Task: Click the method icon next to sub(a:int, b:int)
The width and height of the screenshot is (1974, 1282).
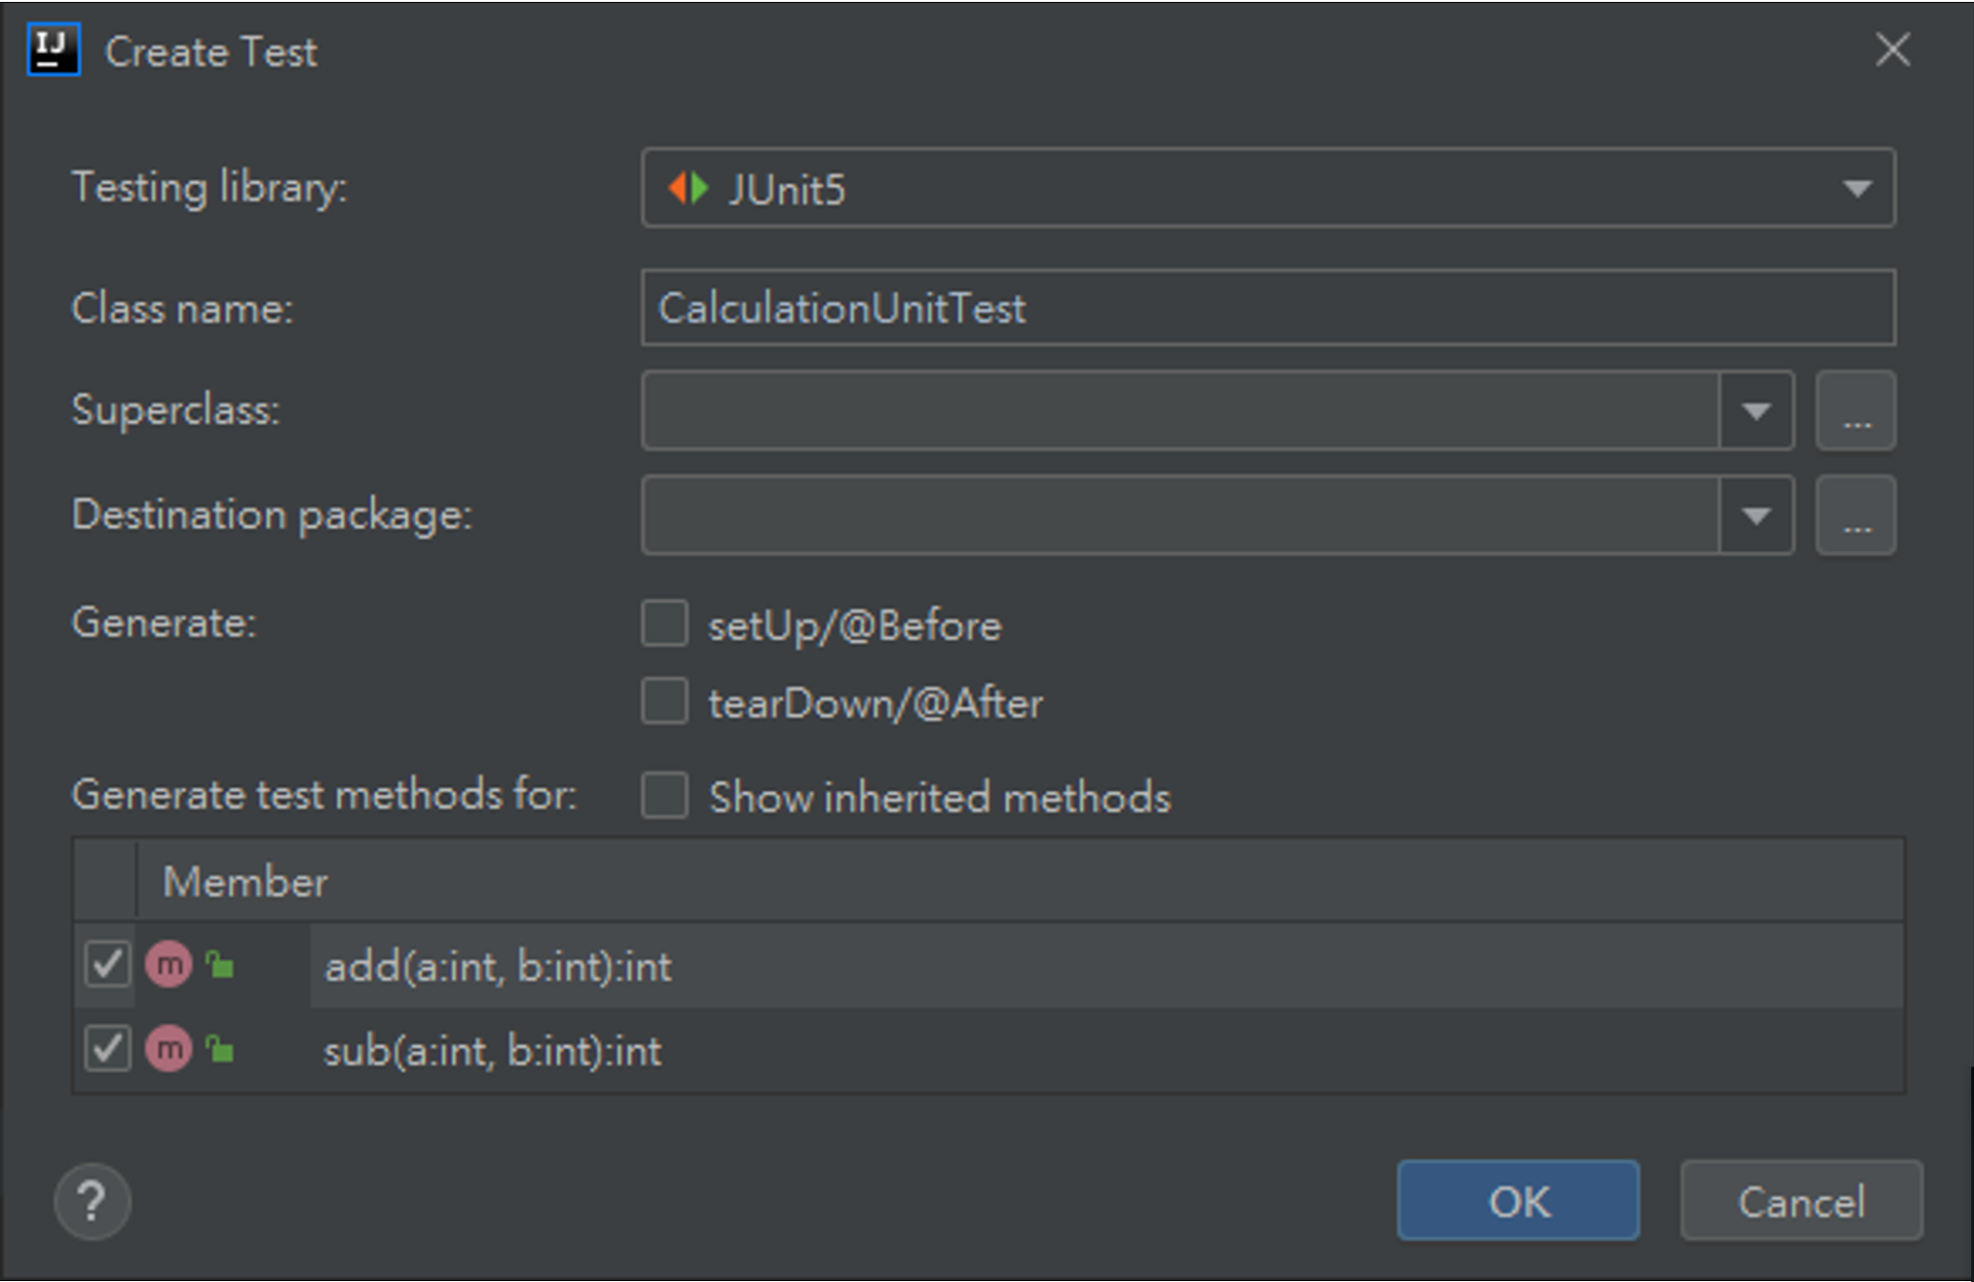Action: pos(169,1050)
